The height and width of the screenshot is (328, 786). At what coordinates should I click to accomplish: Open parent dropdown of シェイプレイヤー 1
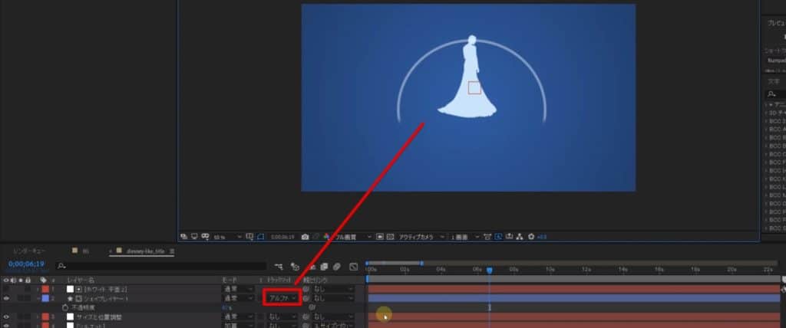[x=333, y=298]
